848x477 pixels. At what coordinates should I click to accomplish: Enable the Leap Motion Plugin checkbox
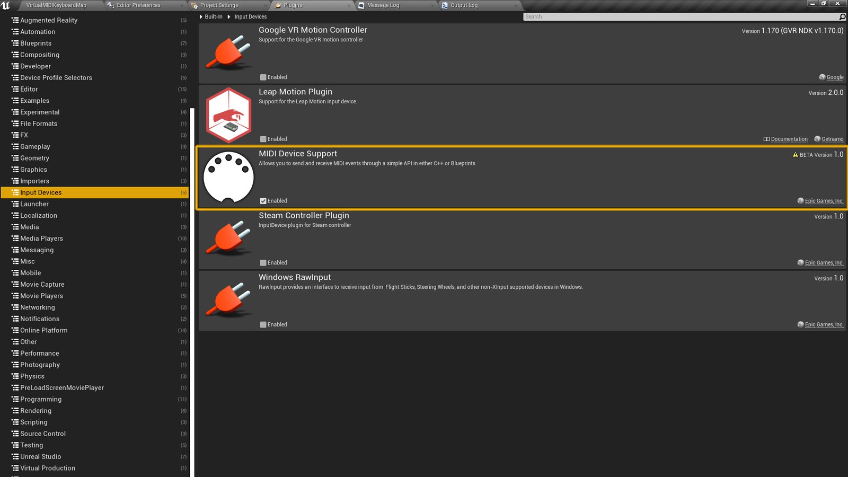tap(263, 139)
